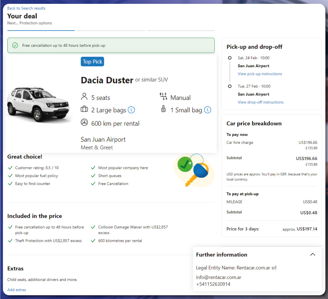
Task: Click checkmark beside Theft Protection item
Action: point(10,241)
